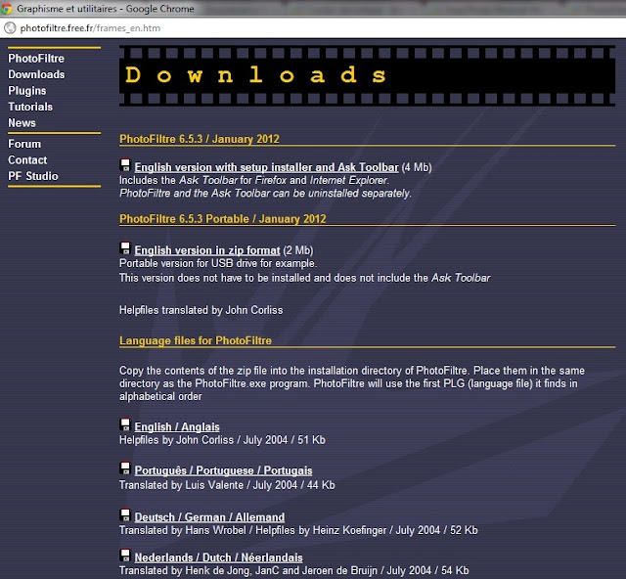
Task: Open the PhotoFiltre sidebar menu item
Action: 36,59
